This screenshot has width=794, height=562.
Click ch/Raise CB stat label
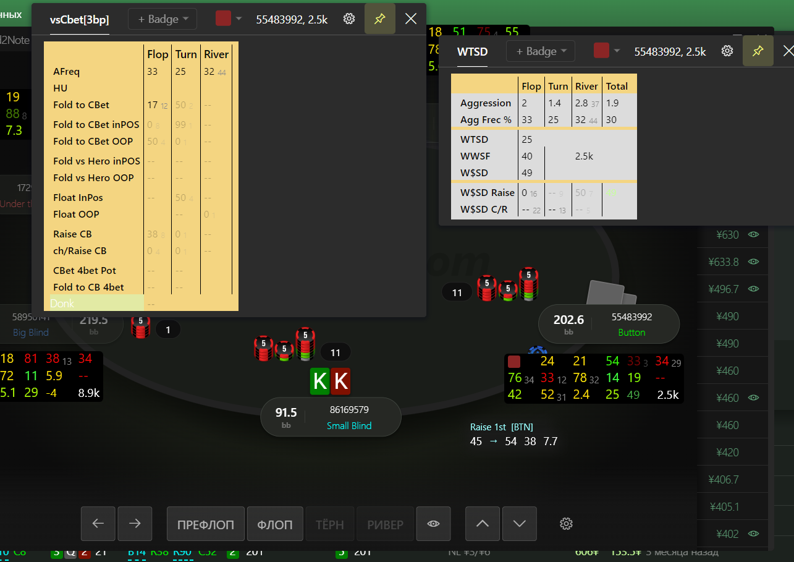click(80, 250)
